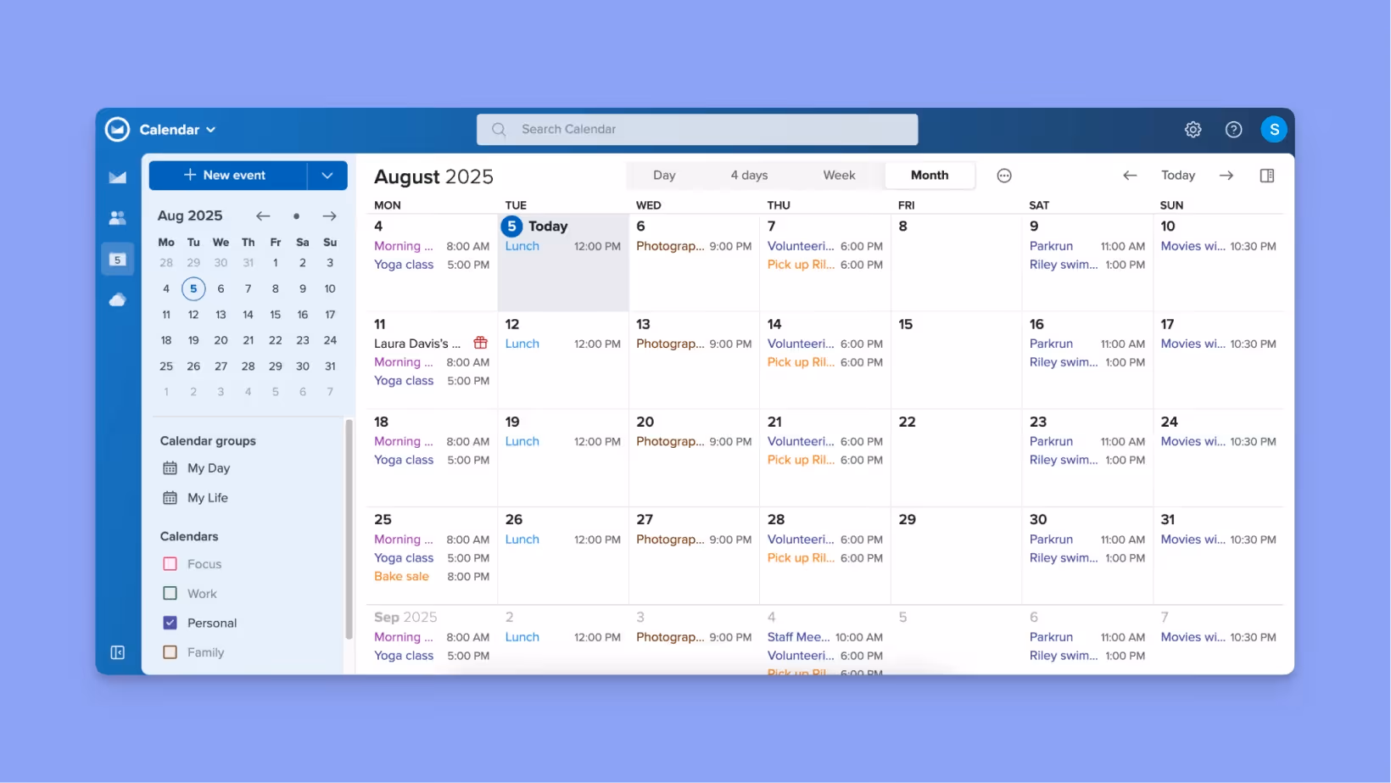Enable the Work calendar checkbox
The width and height of the screenshot is (1391, 783).
point(169,593)
